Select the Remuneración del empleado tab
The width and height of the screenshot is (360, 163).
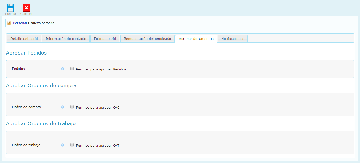click(147, 39)
